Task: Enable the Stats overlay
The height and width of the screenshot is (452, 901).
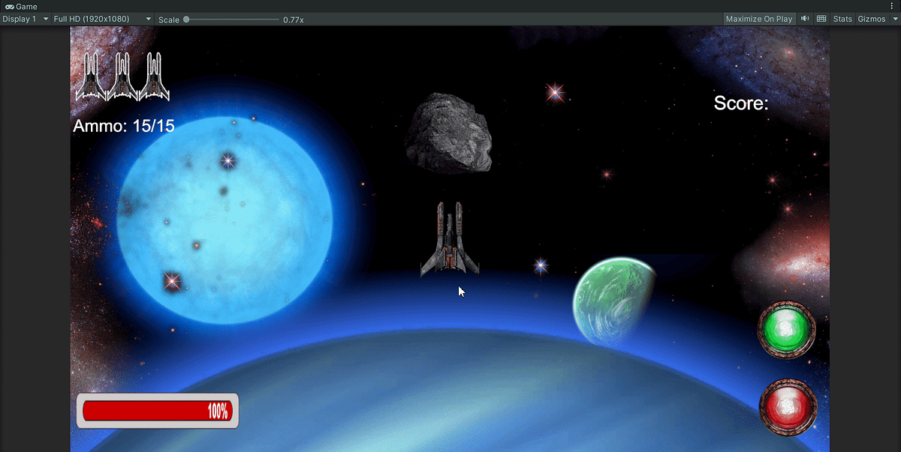Action: coord(842,18)
